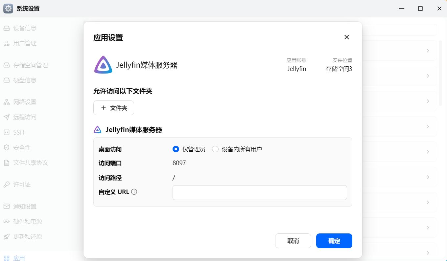Click the 允许访问以下文件夹 heading

click(123, 91)
